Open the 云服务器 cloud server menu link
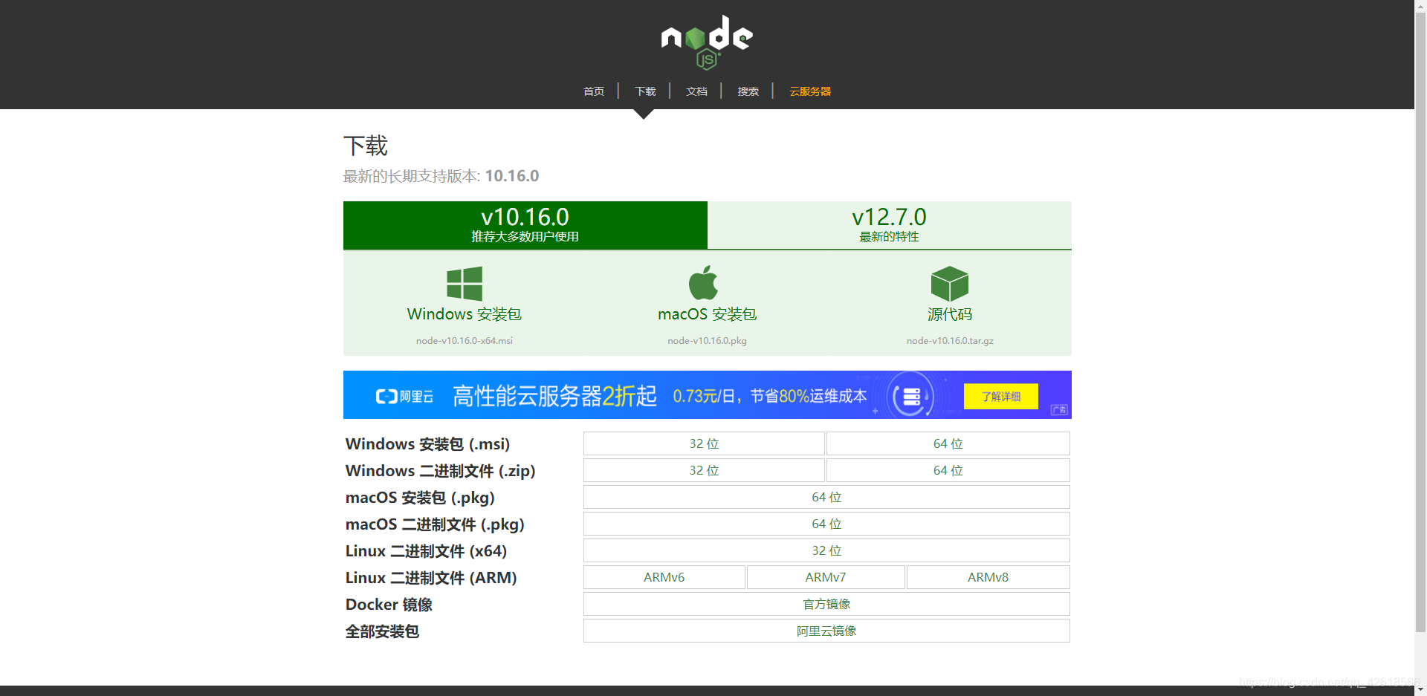Viewport: 1427px width, 696px height. click(x=810, y=91)
